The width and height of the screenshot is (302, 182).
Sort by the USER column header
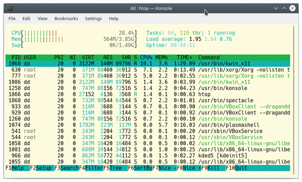coord(30,57)
